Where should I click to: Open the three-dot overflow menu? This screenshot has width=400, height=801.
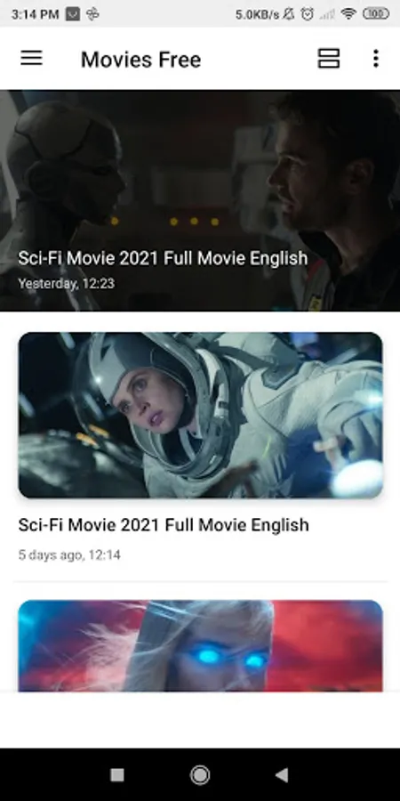point(375,58)
